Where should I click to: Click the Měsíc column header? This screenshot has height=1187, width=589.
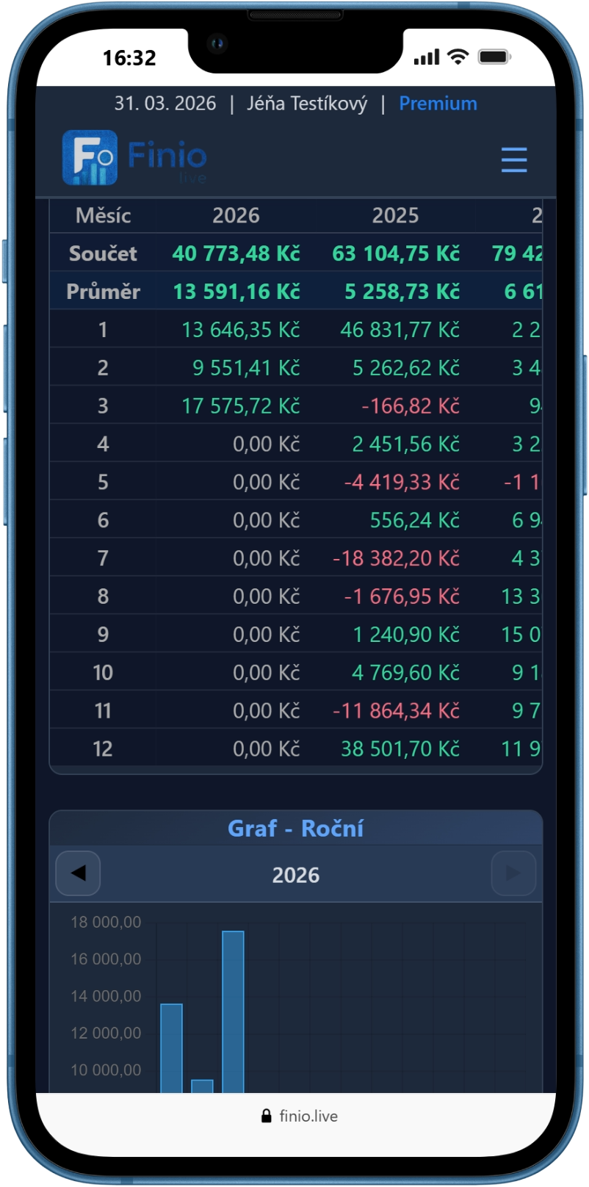point(103,215)
